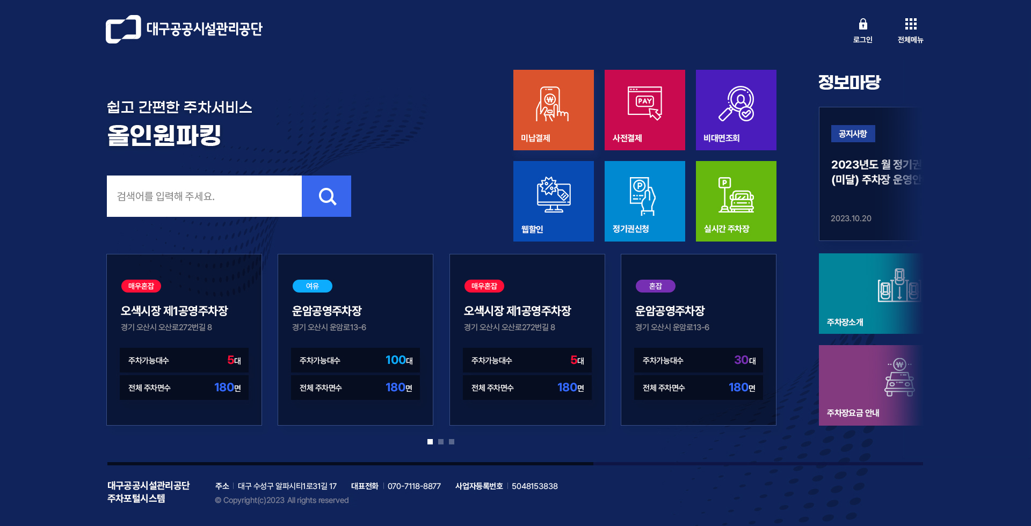
Task: Click the magnifying glass search button
Action: (326, 196)
